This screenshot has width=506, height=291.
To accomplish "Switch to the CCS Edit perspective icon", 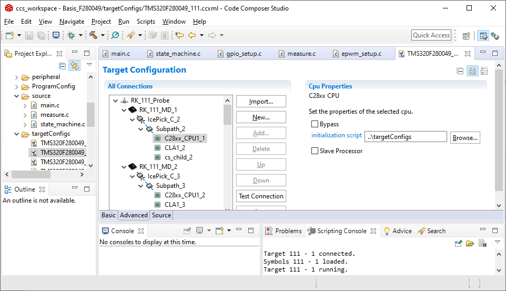I will point(483,36).
